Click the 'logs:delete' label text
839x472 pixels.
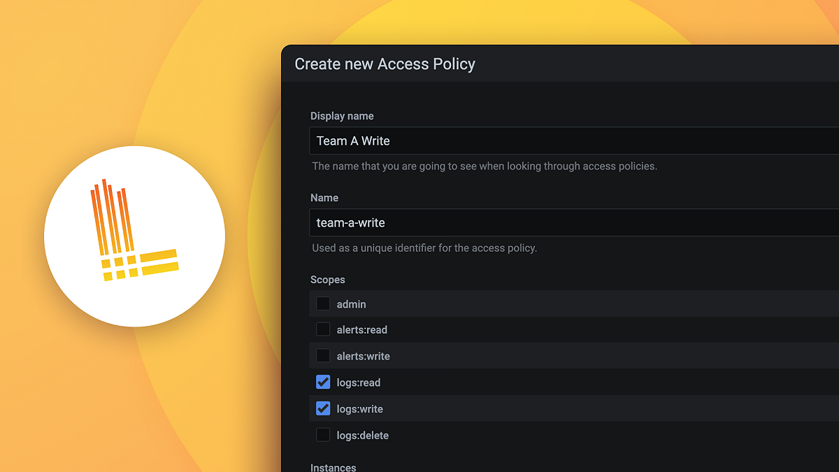pos(363,436)
